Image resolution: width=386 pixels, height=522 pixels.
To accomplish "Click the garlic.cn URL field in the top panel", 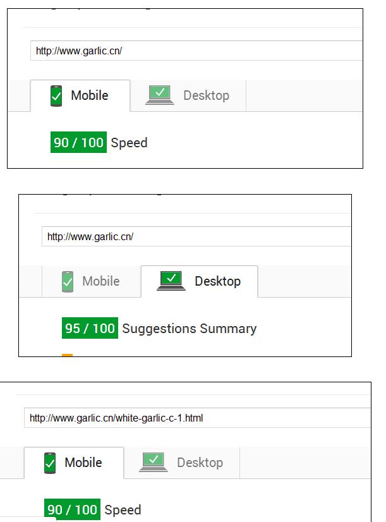I will pos(196,51).
